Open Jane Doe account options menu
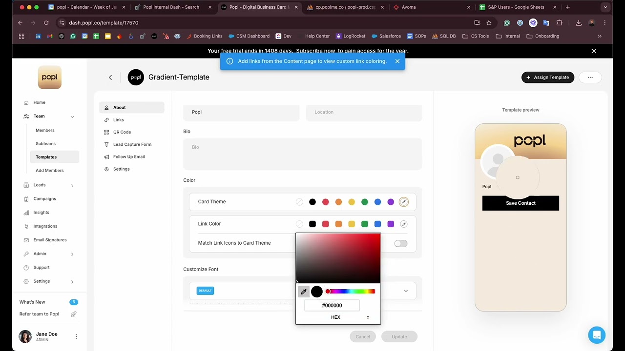 pos(76,336)
